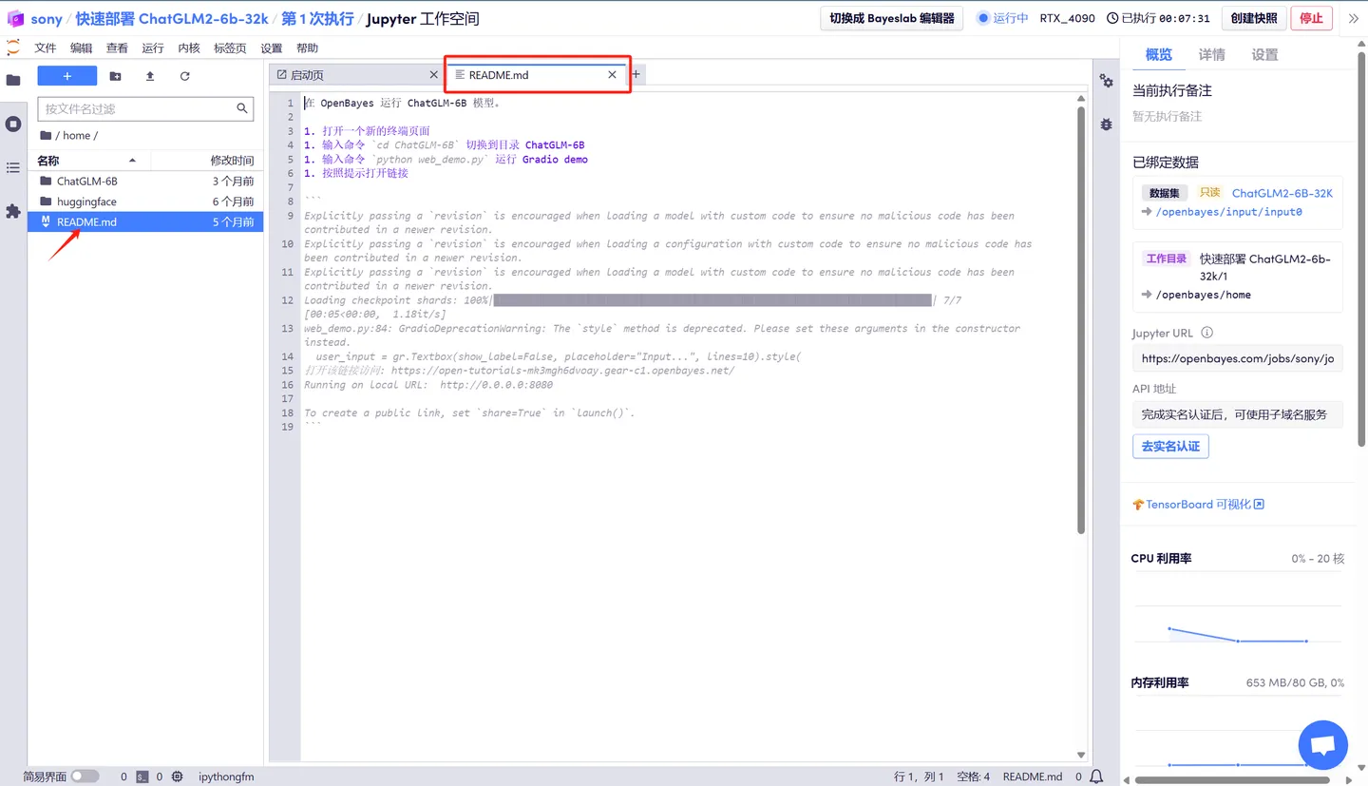1368x786 pixels.
Task: Click the Jupyter logo in menu bar
Action: [x=13, y=48]
